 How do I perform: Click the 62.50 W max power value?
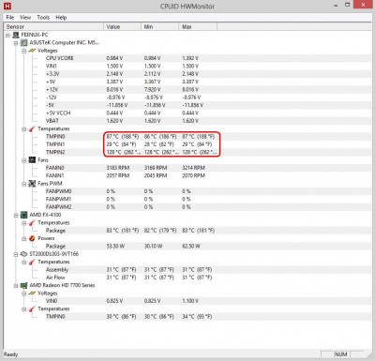(x=191, y=247)
